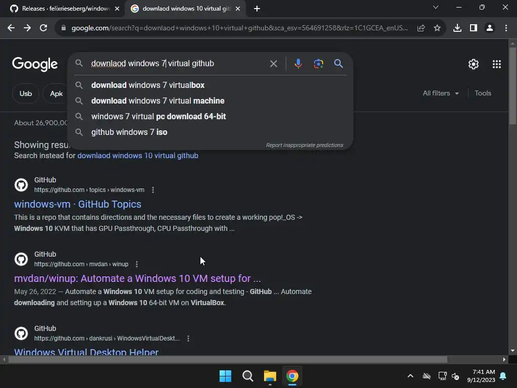Click the muted volume tray icon
Screen dimensions: 517x388
(x=456, y=376)
